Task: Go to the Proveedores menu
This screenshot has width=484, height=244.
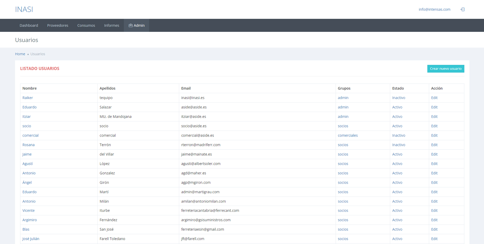Action: click(58, 25)
